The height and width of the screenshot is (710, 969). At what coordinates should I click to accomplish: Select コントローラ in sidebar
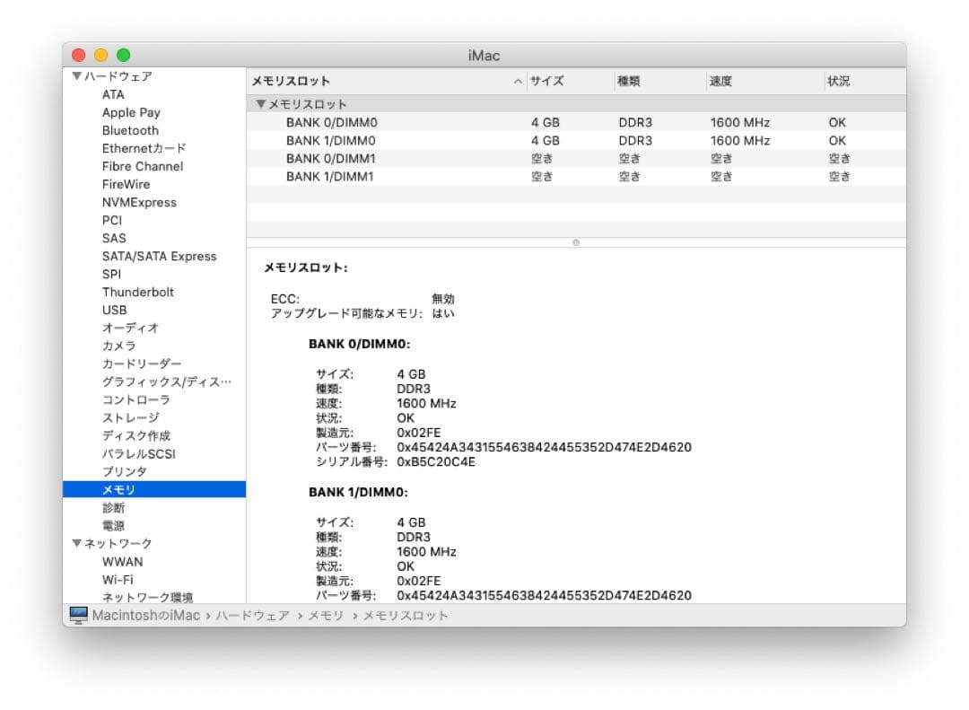point(136,399)
